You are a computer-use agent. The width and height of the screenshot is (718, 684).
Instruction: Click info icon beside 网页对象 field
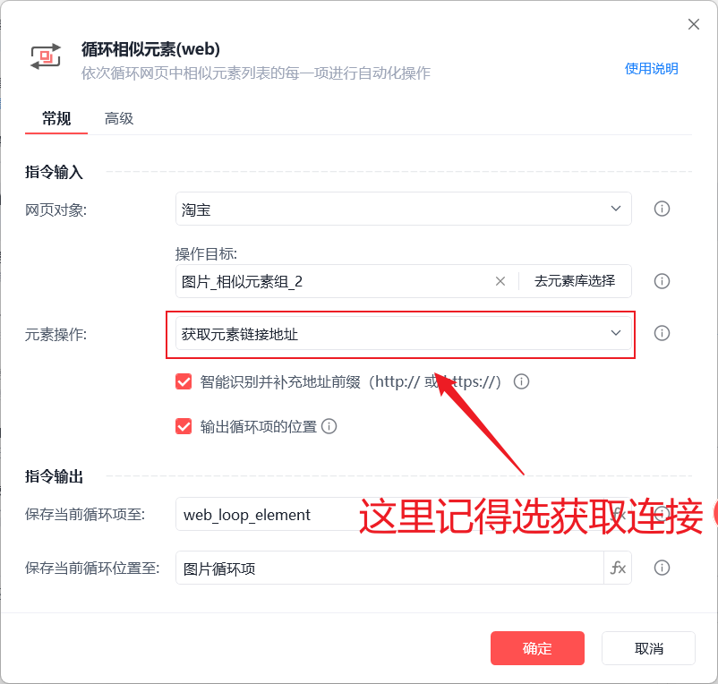click(x=662, y=209)
